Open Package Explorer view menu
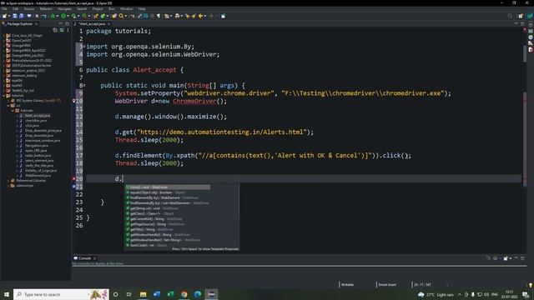 point(68,30)
